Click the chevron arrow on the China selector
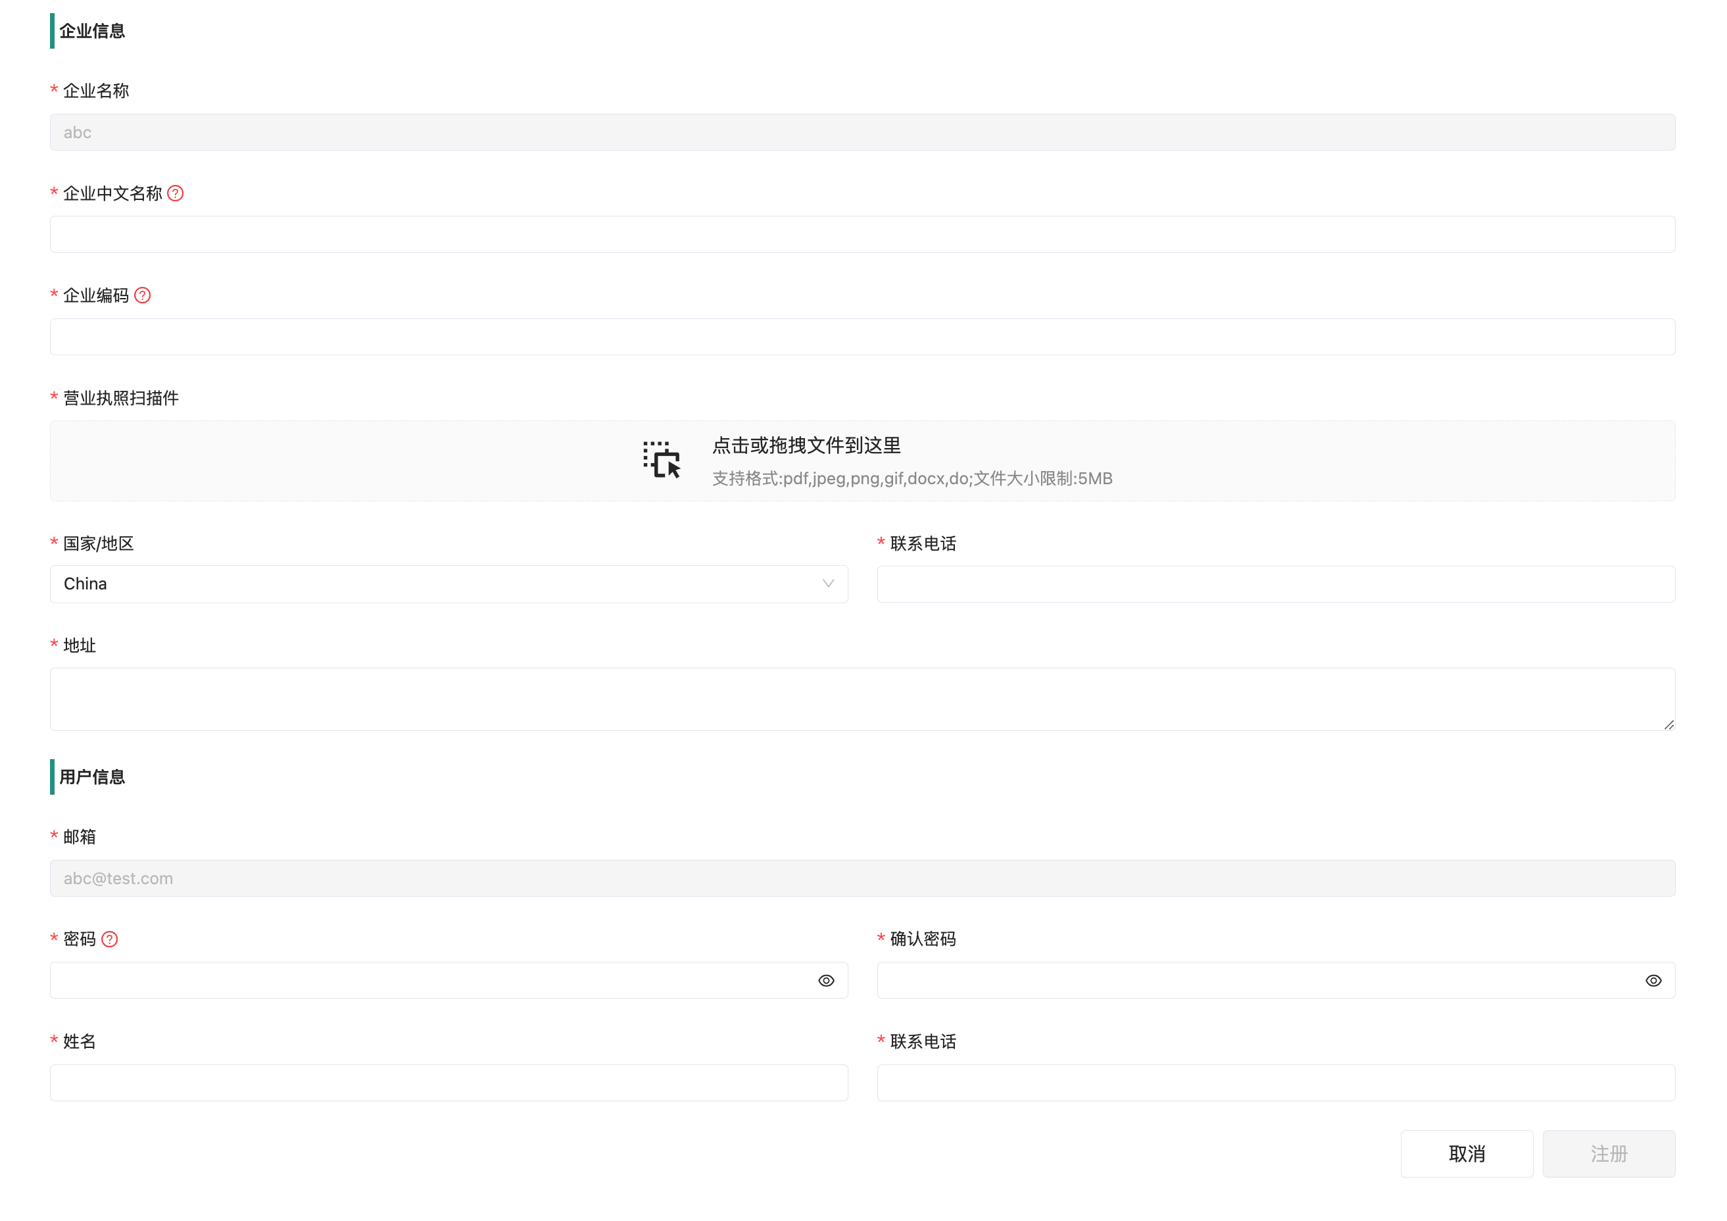Viewport: 1727px width, 1221px height. click(x=828, y=584)
